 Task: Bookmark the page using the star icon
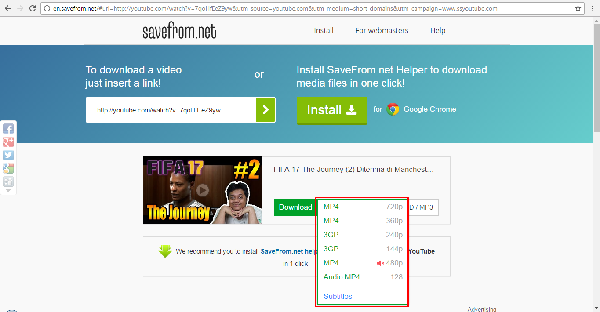pyautogui.click(x=578, y=8)
